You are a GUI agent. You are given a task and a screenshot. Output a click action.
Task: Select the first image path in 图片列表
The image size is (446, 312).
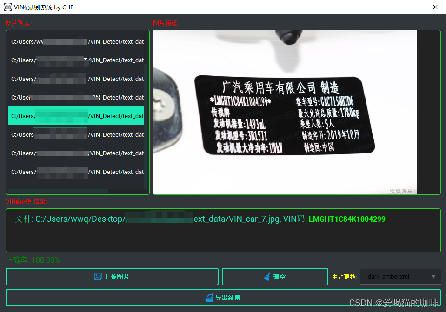pos(76,41)
